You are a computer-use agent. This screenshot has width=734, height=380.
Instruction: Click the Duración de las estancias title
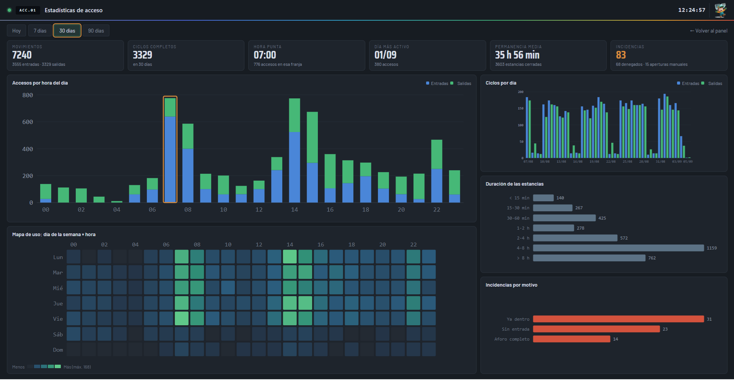(x=514, y=184)
